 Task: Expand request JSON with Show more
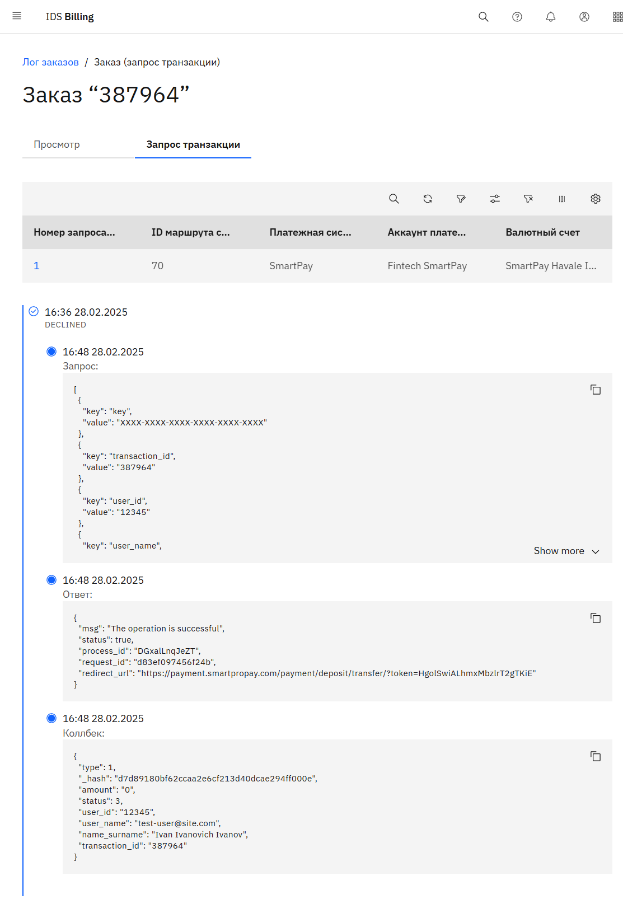point(566,551)
